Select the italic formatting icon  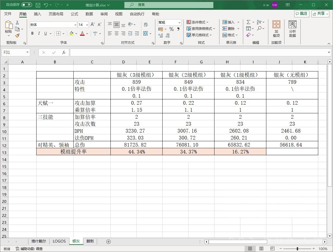[x=39, y=33]
